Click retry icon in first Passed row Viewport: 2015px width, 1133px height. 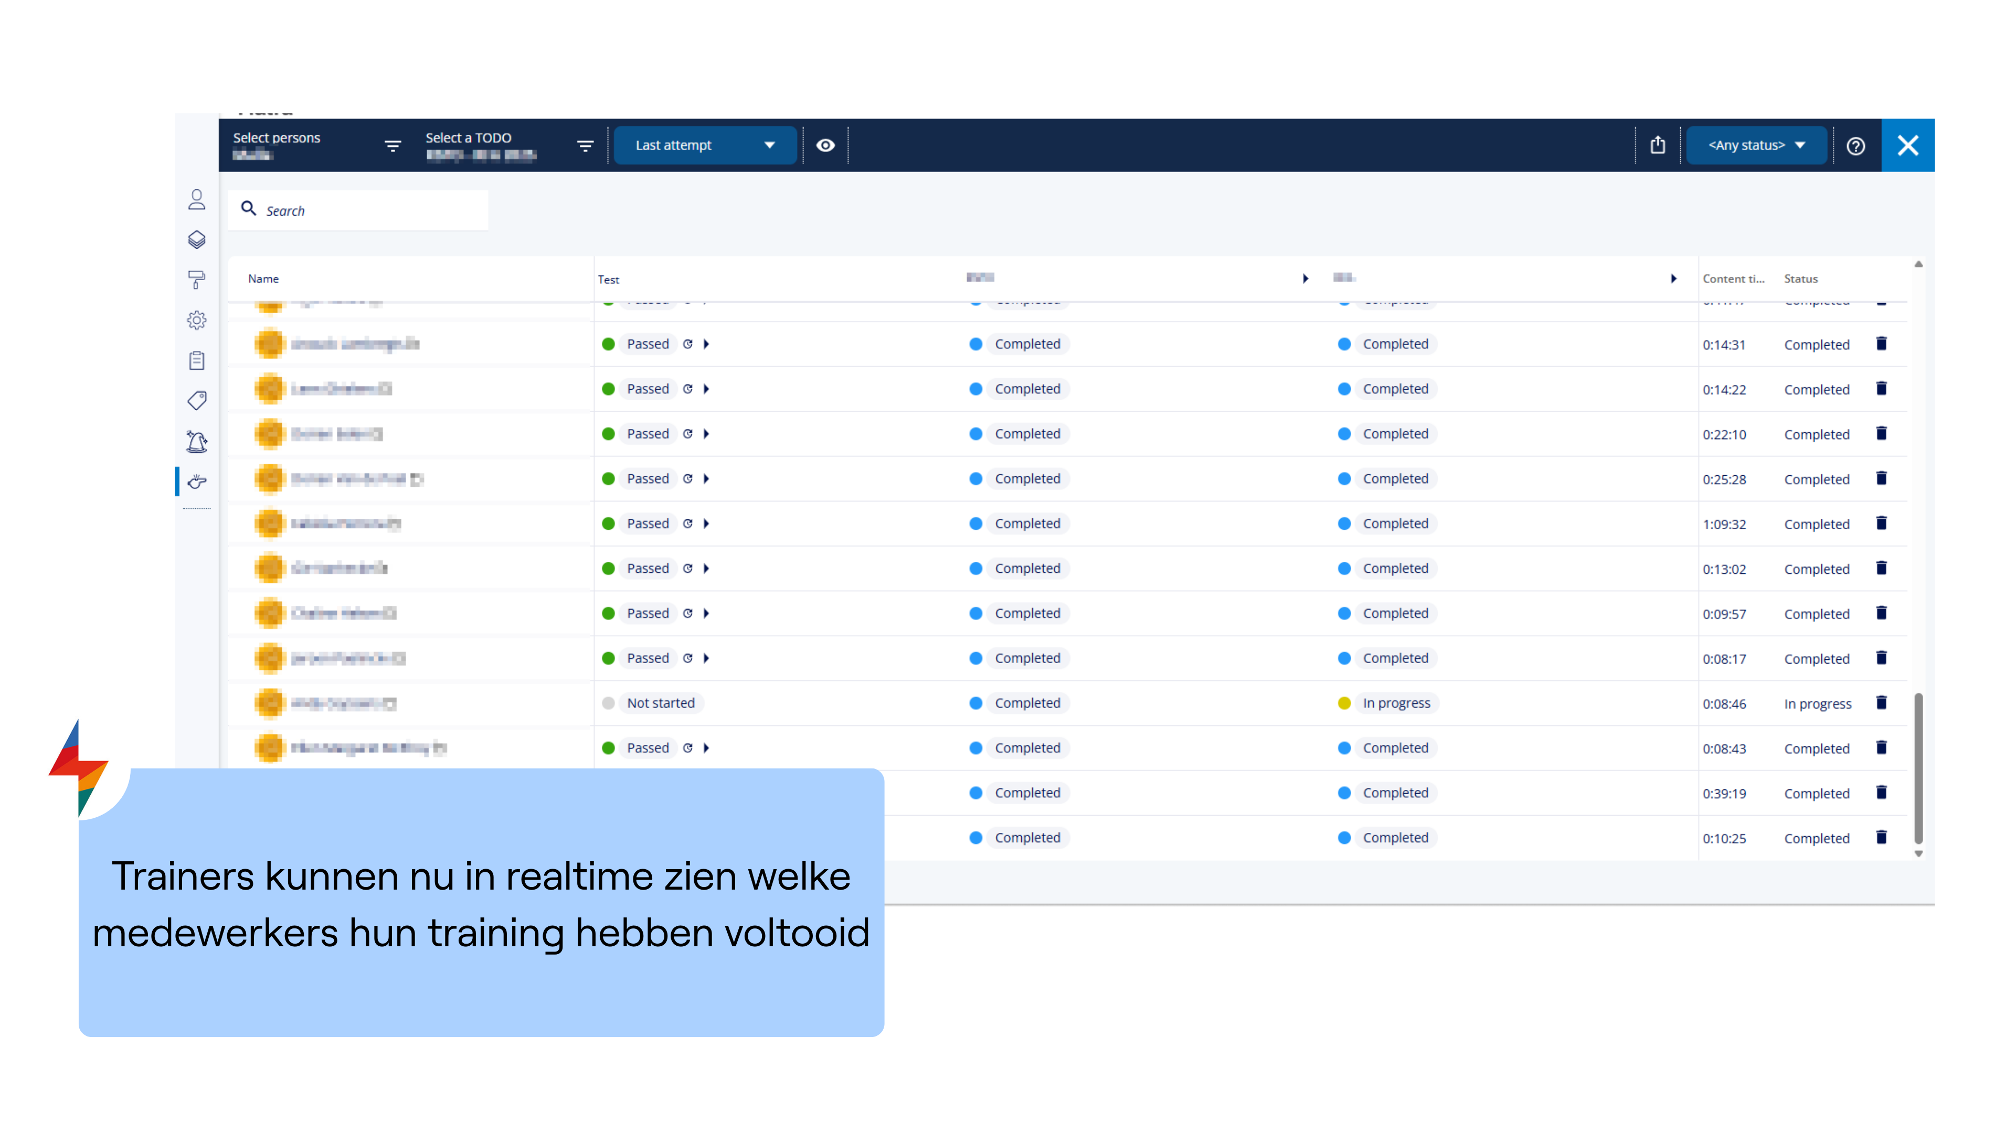coord(687,344)
